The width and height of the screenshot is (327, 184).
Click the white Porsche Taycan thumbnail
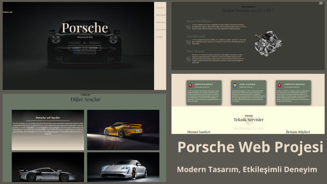[123, 167]
